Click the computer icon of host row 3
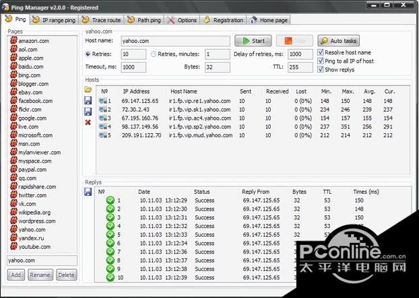This screenshot has height=298, width=419. coord(103,118)
